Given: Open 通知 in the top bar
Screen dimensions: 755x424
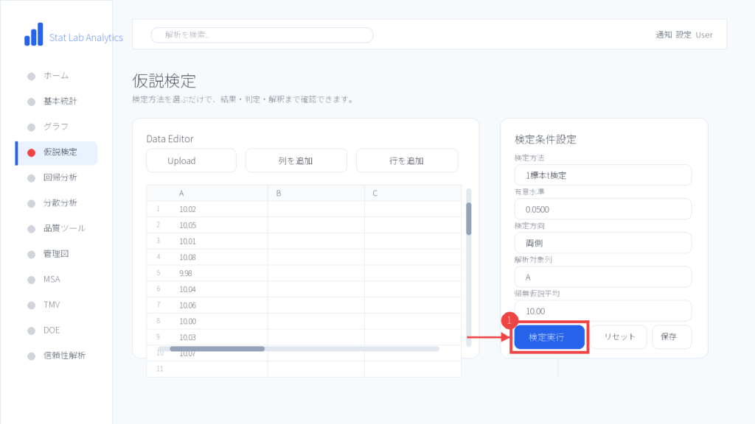Looking at the screenshot, I should [x=664, y=35].
